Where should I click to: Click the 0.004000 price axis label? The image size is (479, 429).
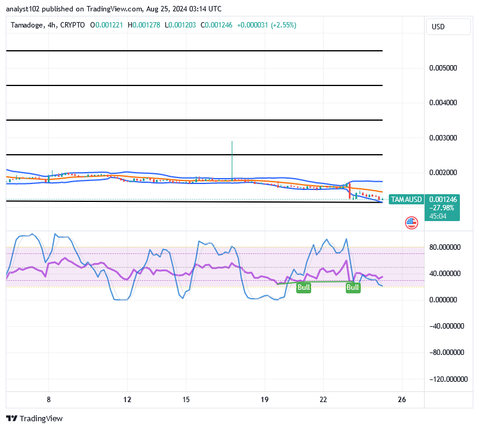click(443, 103)
